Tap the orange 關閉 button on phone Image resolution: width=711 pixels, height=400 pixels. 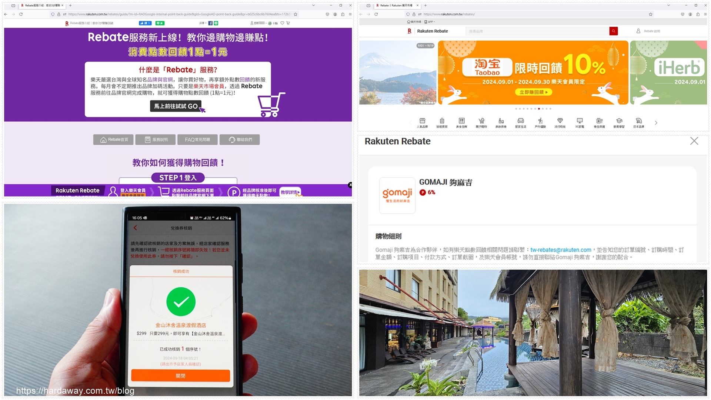click(x=181, y=376)
